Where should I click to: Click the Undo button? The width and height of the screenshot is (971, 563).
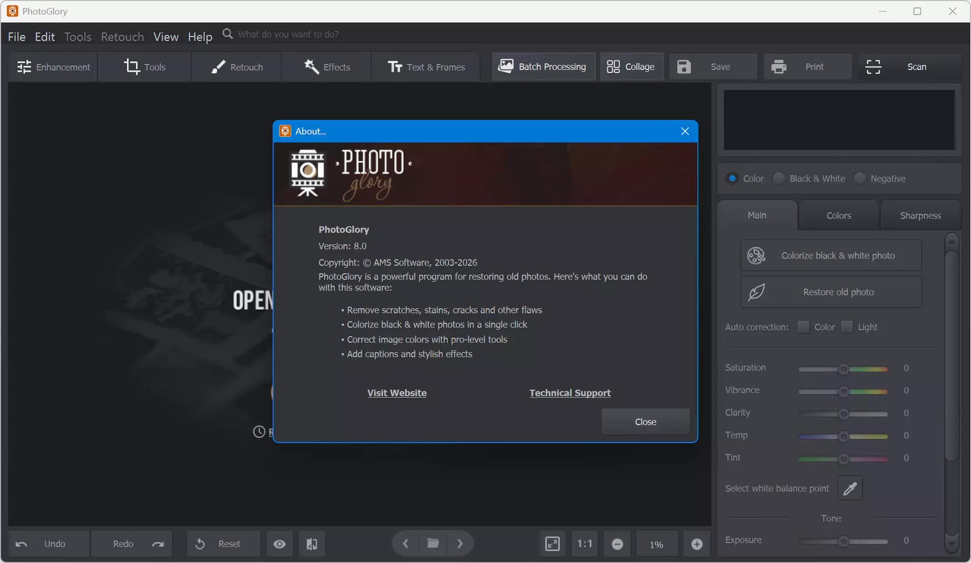(x=49, y=544)
